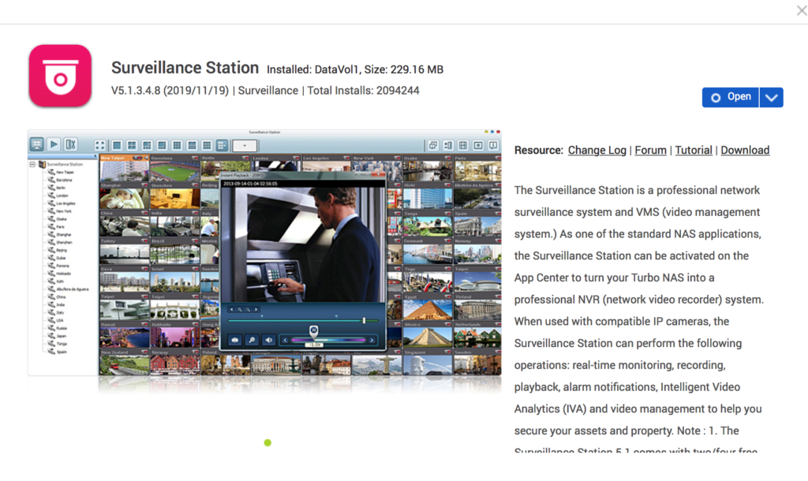Click the playback speed slider handle in the popup
This screenshot has width=808, height=481.
313,331
